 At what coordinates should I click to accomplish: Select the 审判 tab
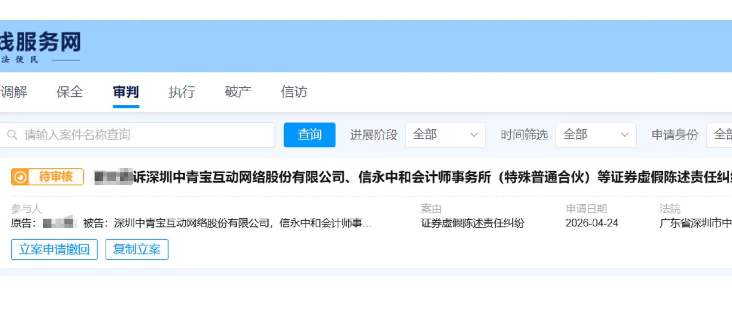126,92
